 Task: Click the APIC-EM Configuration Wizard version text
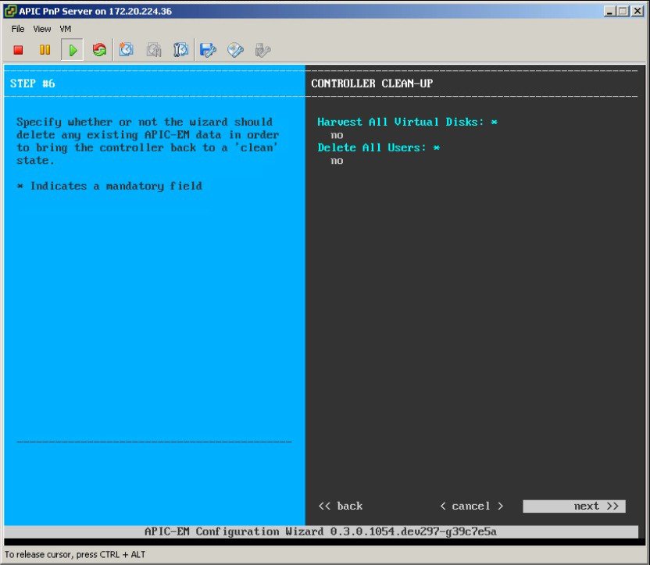tap(320, 532)
